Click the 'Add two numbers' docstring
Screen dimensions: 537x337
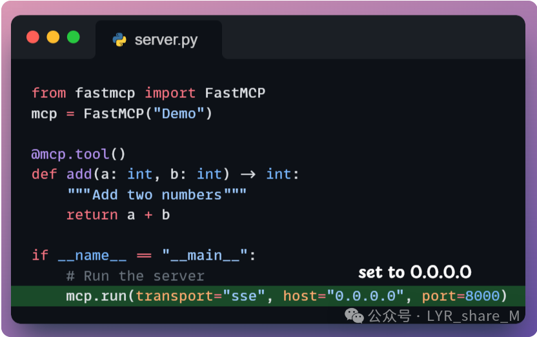click(x=157, y=195)
